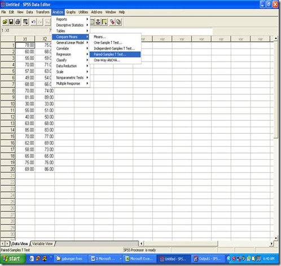
Task: Click the X2 cell containing 86.00
Action: click(45, 169)
